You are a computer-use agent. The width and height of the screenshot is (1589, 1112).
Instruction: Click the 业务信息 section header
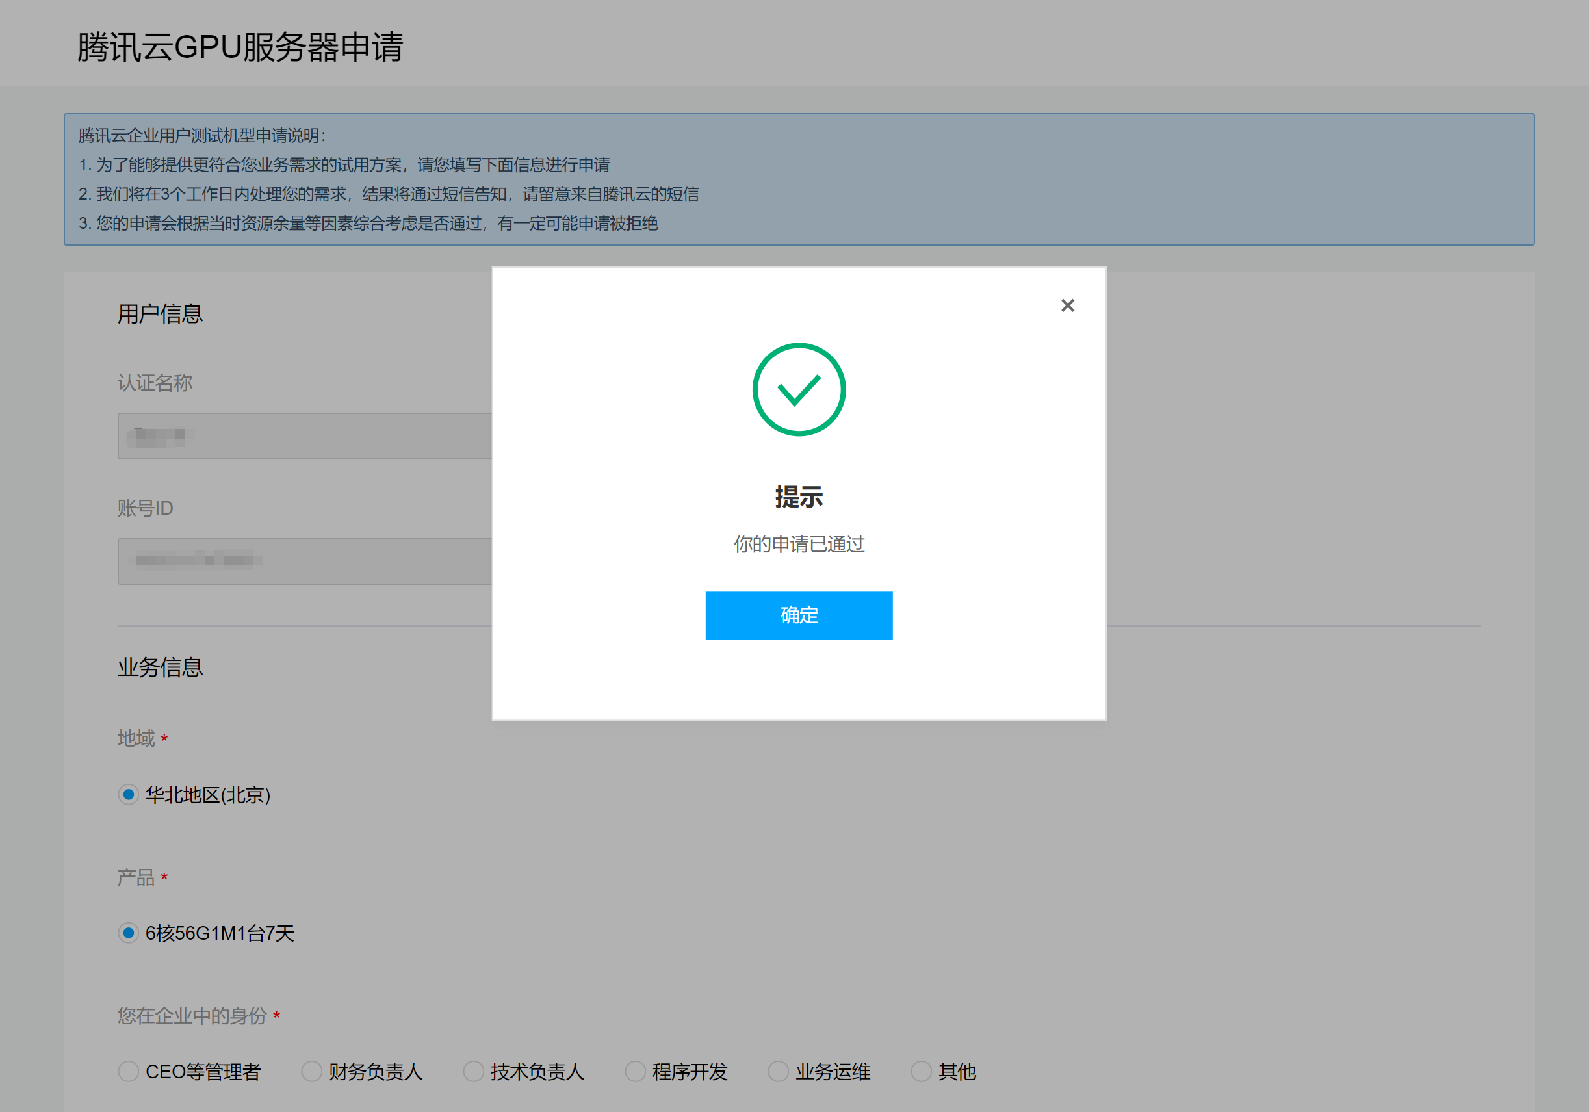tap(161, 666)
